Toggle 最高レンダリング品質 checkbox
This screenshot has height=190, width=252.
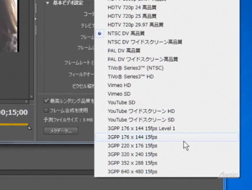click(46, 101)
